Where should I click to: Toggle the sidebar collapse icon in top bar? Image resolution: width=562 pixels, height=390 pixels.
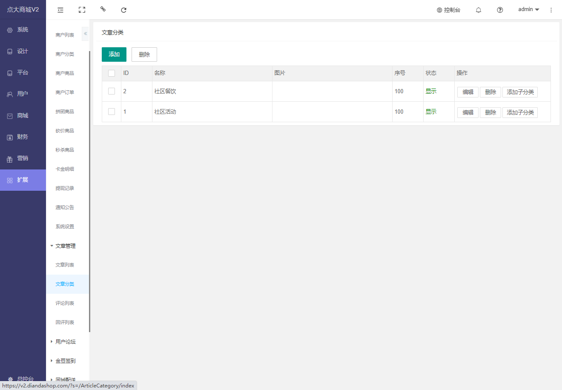(60, 10)
